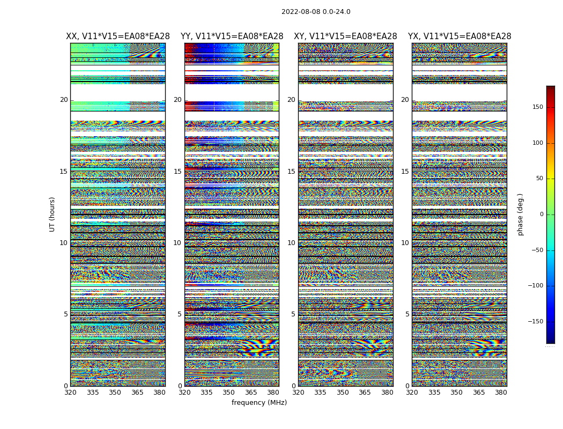Click the "frequency (MHz)" x-axis label
Image resolution: width=563 pixels, height=429 pixels.
click(259, 403)
